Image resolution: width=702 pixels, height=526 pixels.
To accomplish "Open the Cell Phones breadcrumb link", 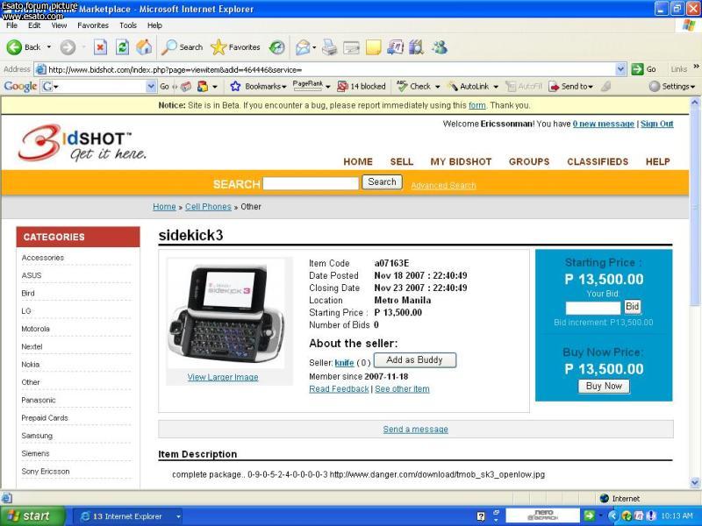I will 208,207.
